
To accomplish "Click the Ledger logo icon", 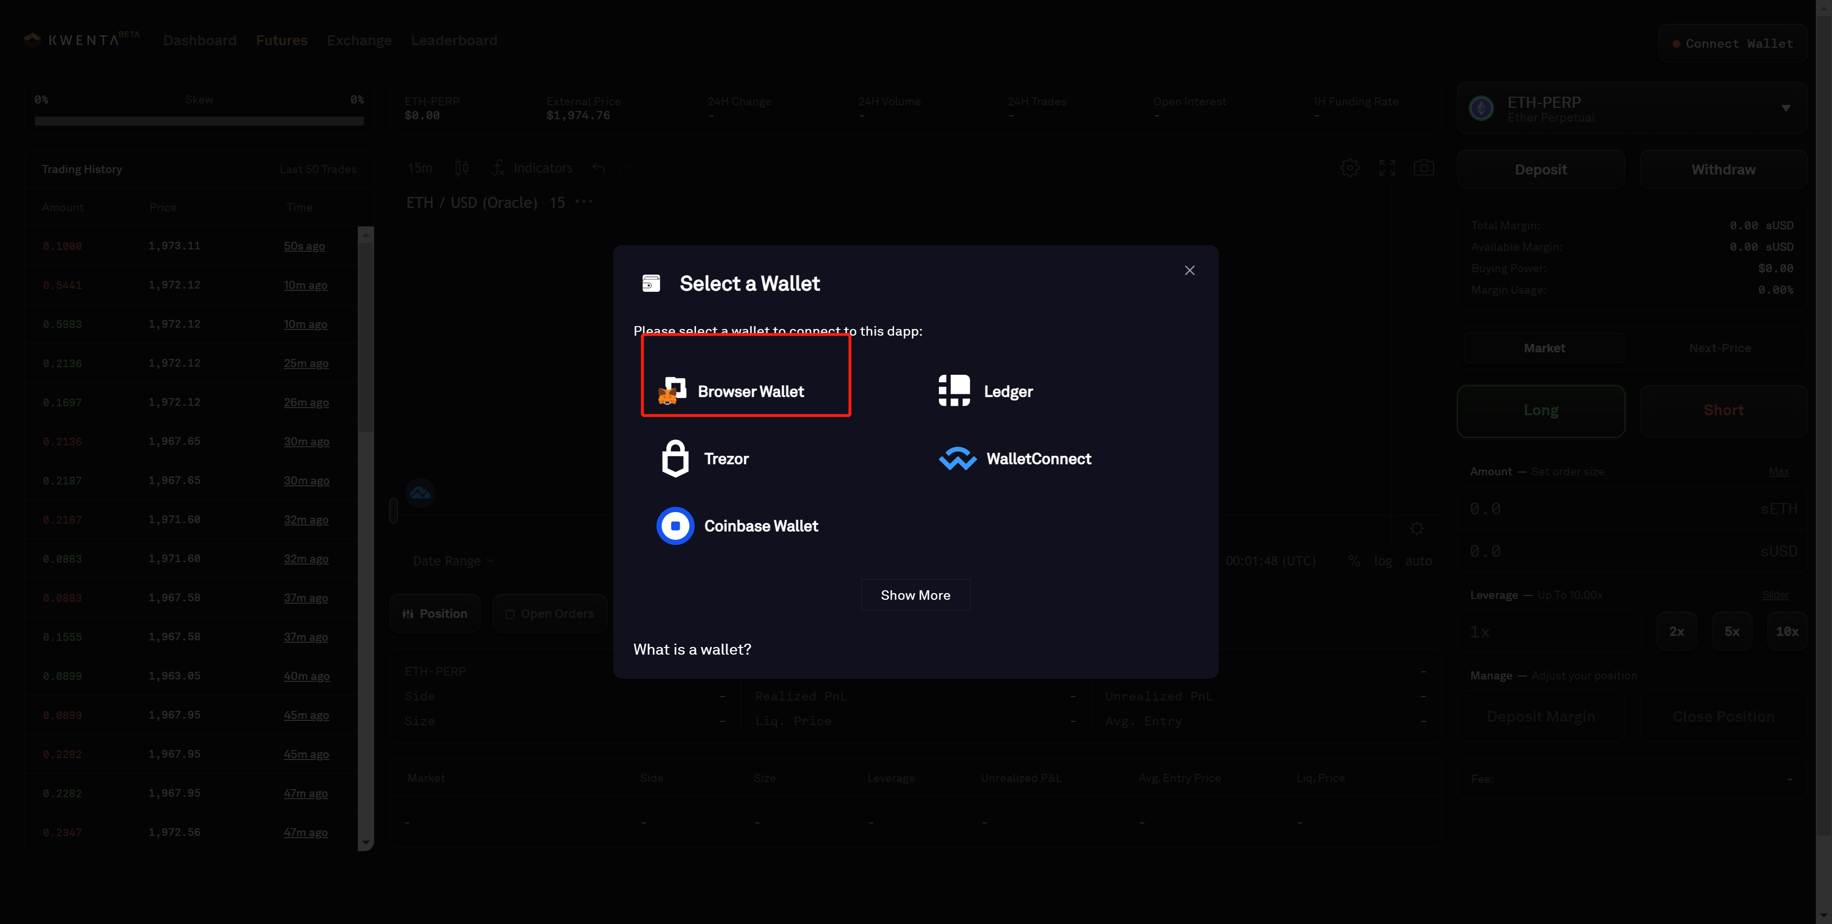I will (x=954, y=390).
